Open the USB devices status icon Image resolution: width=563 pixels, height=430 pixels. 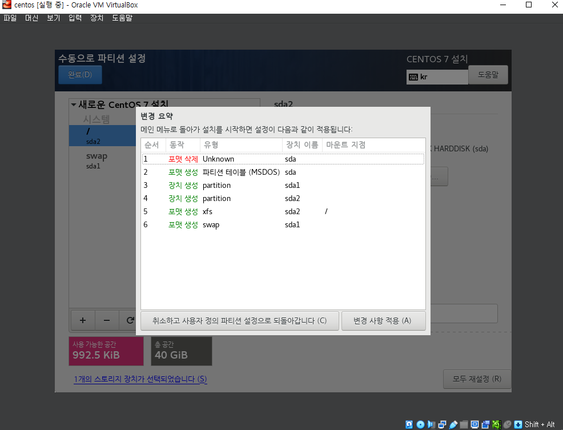point(453,424)
